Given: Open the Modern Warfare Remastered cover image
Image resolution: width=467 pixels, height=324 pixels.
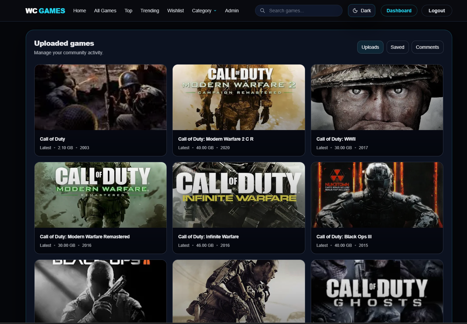Looking at the screenshot, I should click(x=100, y=195).
